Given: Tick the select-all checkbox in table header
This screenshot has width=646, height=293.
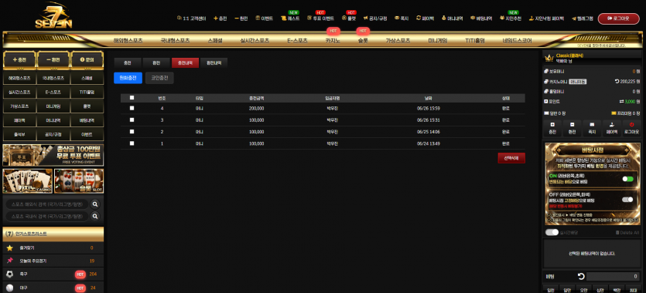Looking at the screenshot, I should [132, 98].
